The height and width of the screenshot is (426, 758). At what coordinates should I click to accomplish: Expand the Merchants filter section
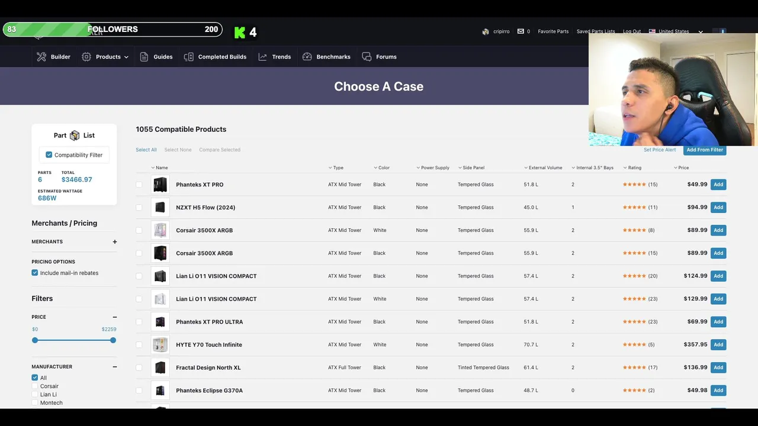point(115,241)
